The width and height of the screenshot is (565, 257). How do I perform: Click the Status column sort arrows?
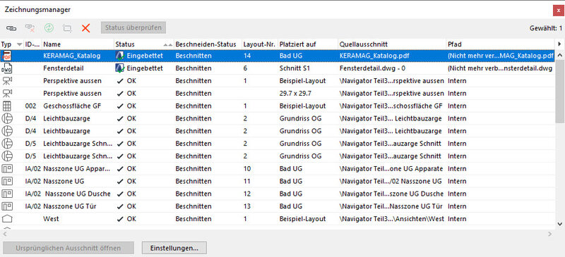tap(167, 44)
